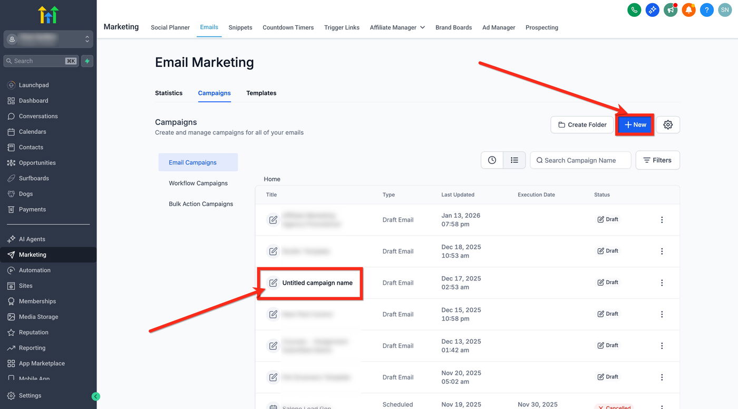Screen dimensions: 738x409
Task: Expand the Affiliate Manager dropdown
Action: [397, 27]
